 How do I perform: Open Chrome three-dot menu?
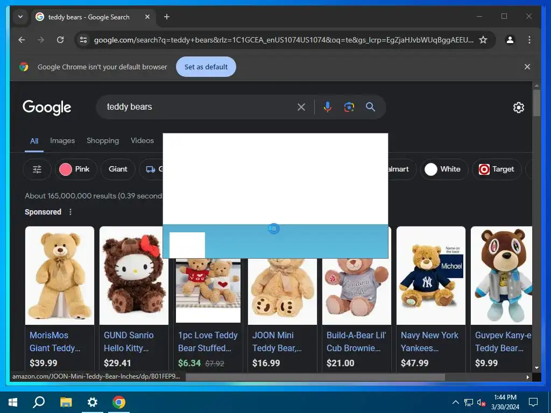tap(529, 40)
